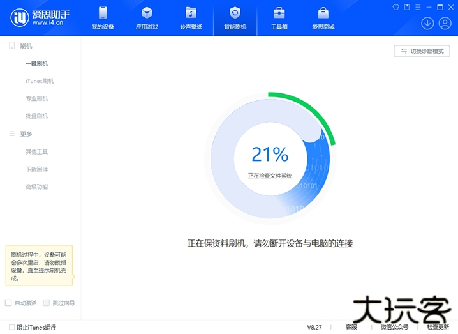Click the 正在保资料刷机 warning message

tap(270, 243)
